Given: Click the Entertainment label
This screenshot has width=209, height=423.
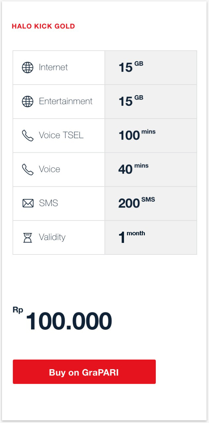Looking at the screenshot, I should click(66, 101).
